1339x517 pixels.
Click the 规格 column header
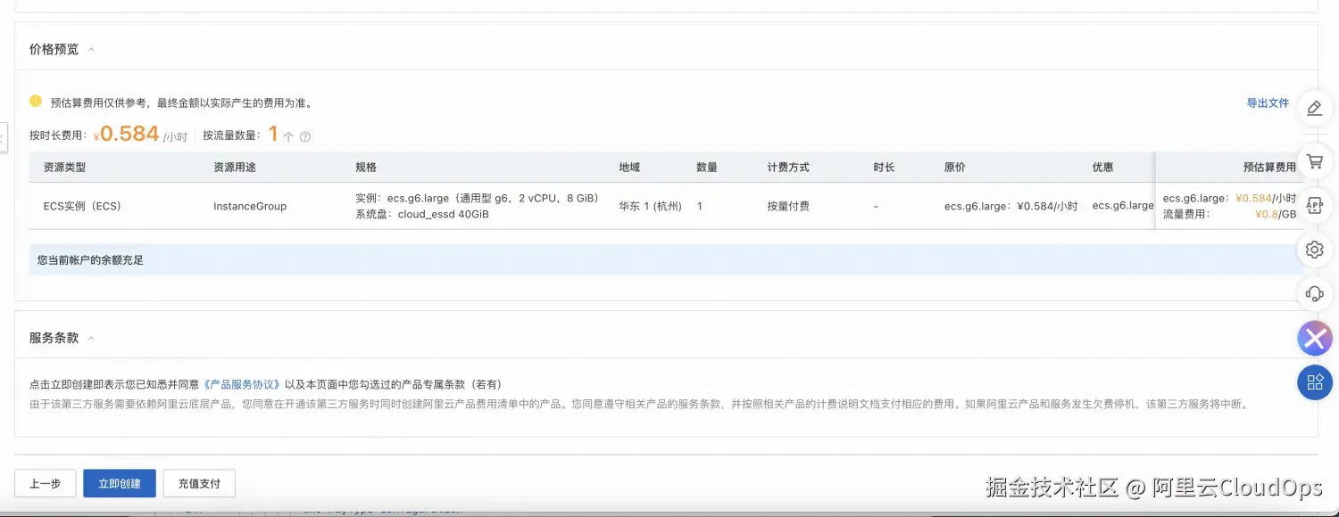[366, 168]
